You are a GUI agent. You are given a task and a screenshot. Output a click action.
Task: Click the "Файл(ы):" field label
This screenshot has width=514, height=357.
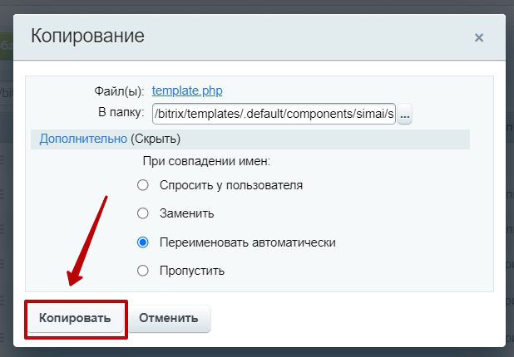pos(120,91)
